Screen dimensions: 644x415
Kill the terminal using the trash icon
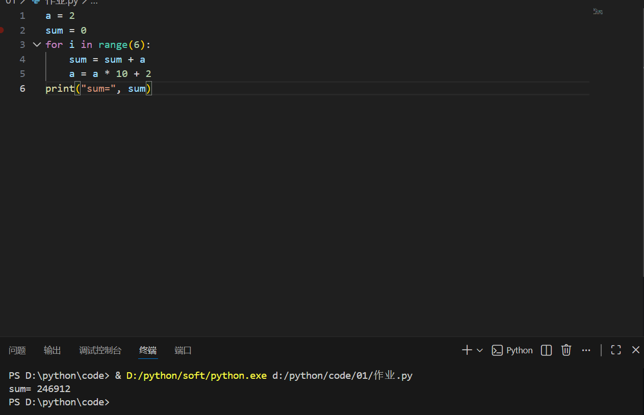click(x=566, y=350)
